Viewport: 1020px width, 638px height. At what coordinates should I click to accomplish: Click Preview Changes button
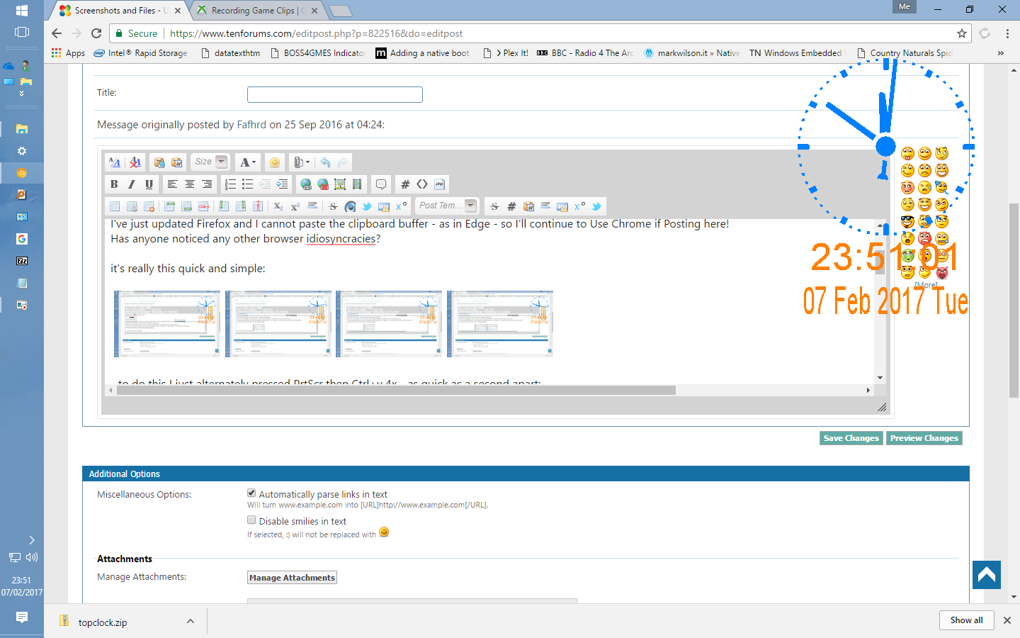pyautogui.click(x=924, y=438)
